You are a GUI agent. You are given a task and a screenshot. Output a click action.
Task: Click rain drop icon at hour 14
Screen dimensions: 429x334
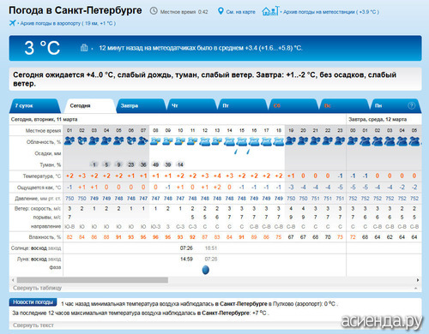click(236, 152)
